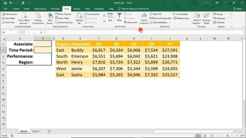This screenshot has height=138, width=246.
Task: Open From Other Sources menu
Action: click(x=24, y=18)
